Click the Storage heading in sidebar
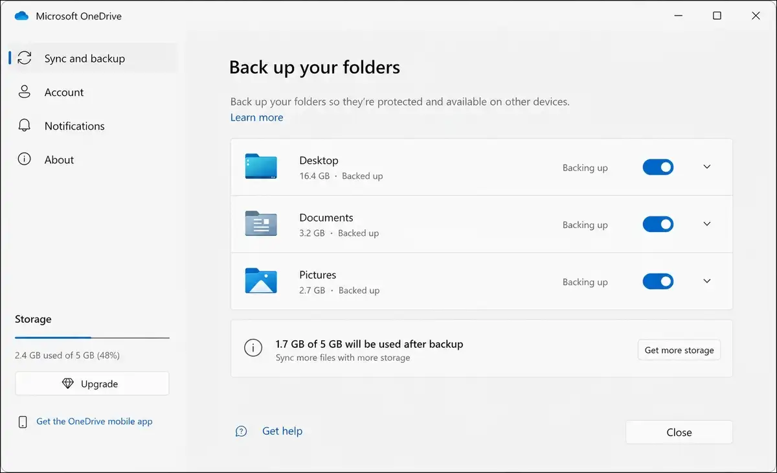 click(x=33, y=319)
